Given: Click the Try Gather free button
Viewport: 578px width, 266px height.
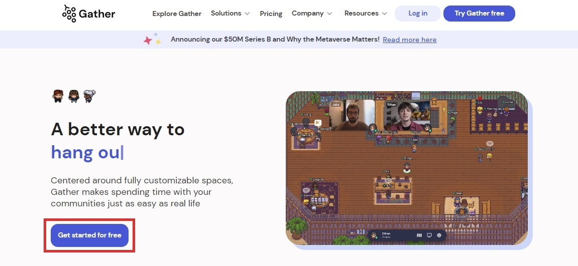Looking at the screenshot, I should [x=479, y=13].
